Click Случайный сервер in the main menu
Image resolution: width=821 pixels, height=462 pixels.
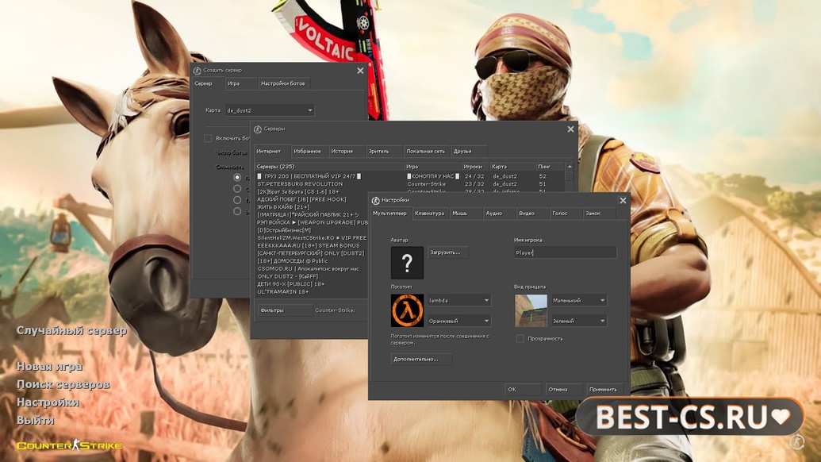(x=71, y=330)
